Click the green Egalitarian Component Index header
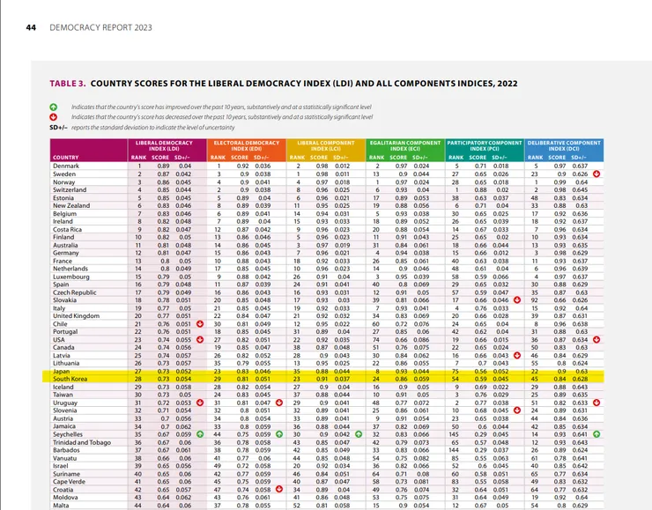The image size is (652, 510). (405, 145)
